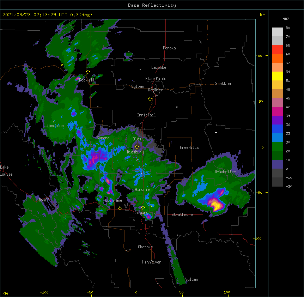Click the Innisfail city label
The height and width of the screenshot is (297, 304).
point(146,115)
